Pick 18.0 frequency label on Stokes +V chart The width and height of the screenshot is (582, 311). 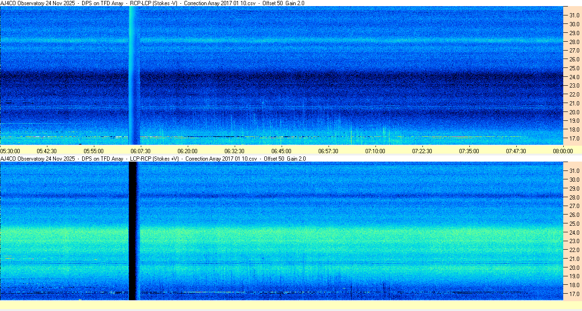click(574, 285)
